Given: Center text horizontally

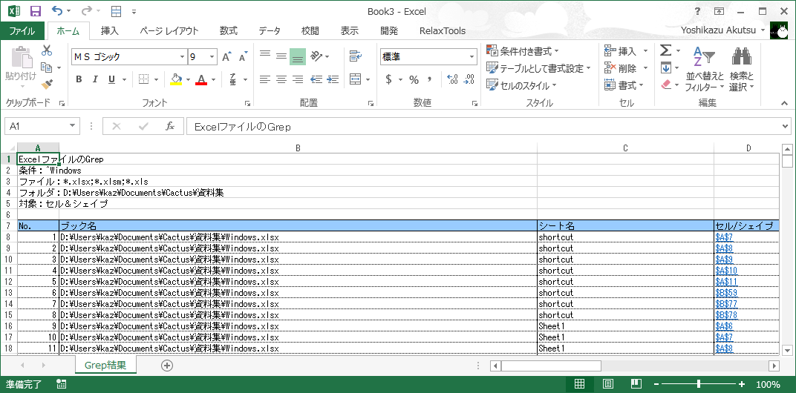Looking at the screenshot, I should pyautogui.click(x=281, y=79).
